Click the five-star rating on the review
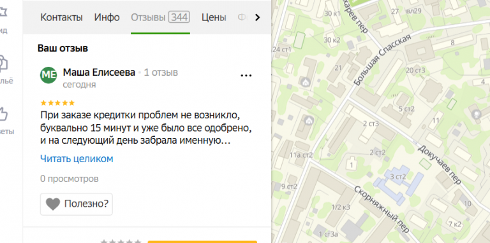This screenshot has width=490, height=243. (x=58, y=103)
